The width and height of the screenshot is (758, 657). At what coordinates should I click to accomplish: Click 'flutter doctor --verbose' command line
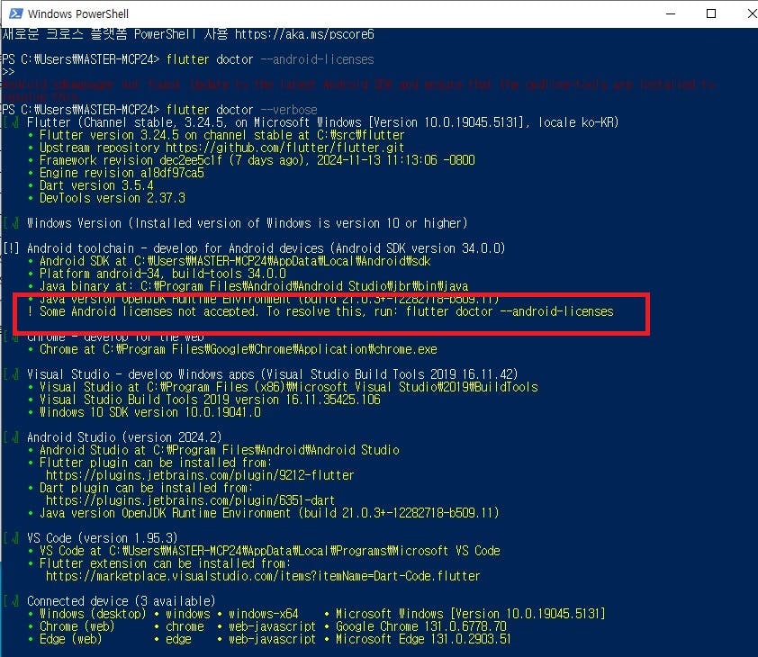coord(241,110)
